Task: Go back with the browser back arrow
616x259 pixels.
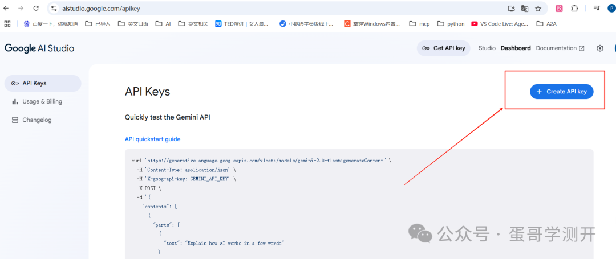Action: click(x=6, y=8)
